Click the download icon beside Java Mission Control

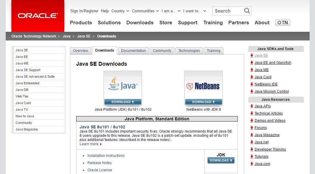(x=252, y=91)
